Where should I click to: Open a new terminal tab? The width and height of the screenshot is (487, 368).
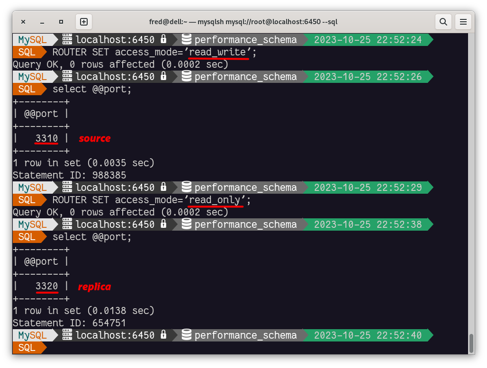[x=84, y=22]
